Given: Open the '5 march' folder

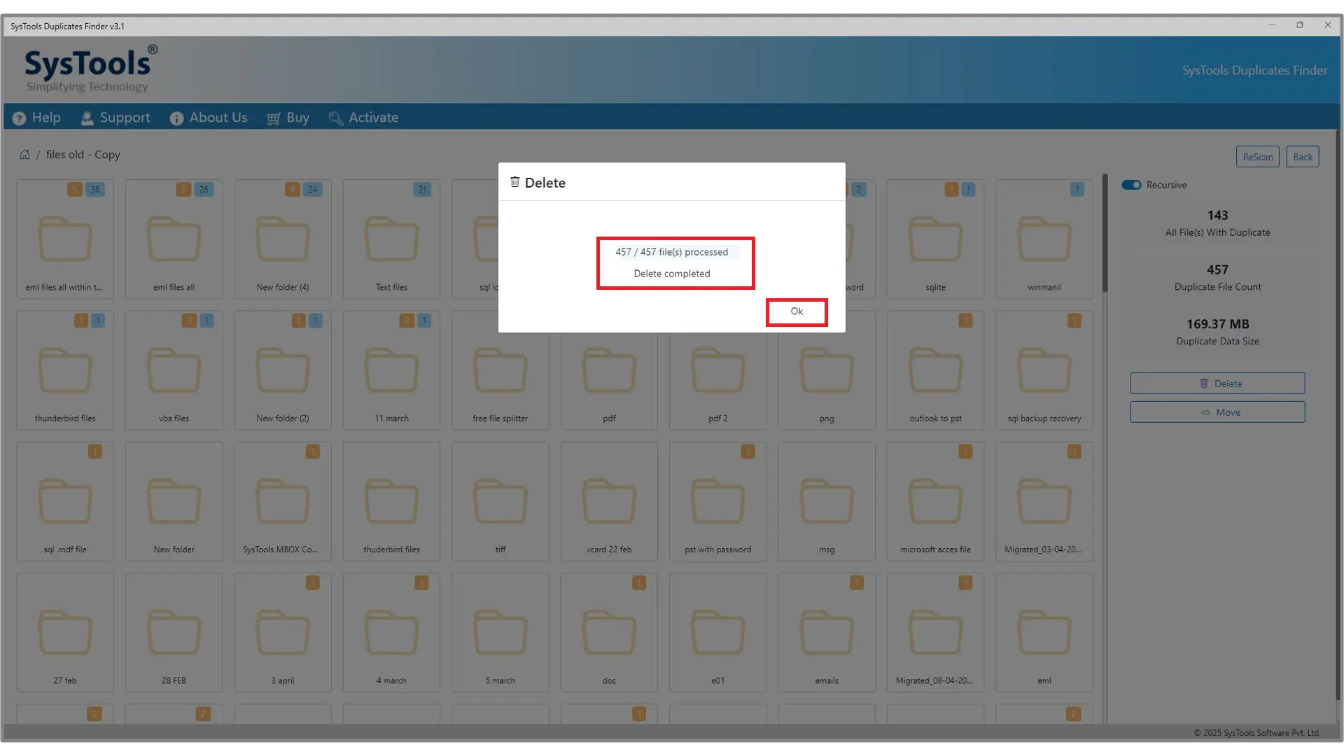Looking at the screenshot, I should (x=500, y=633).
